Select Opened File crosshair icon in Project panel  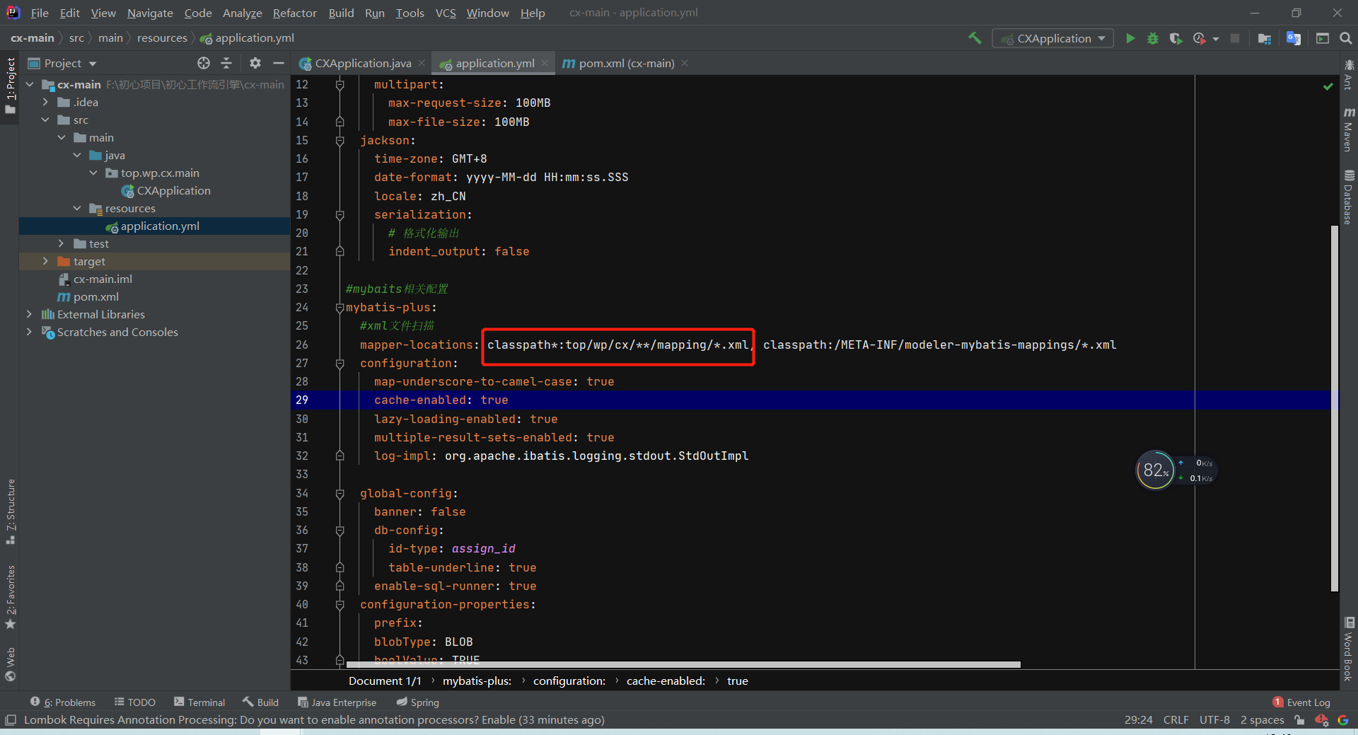tap(203, 63)
